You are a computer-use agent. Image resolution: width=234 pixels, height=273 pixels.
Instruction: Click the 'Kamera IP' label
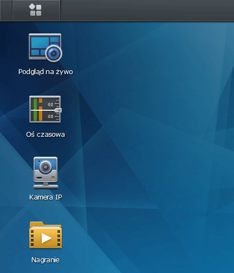point(45,197)
